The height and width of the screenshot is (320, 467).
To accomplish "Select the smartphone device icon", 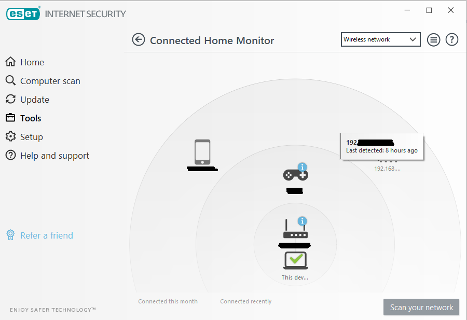I will click(202, 152).
